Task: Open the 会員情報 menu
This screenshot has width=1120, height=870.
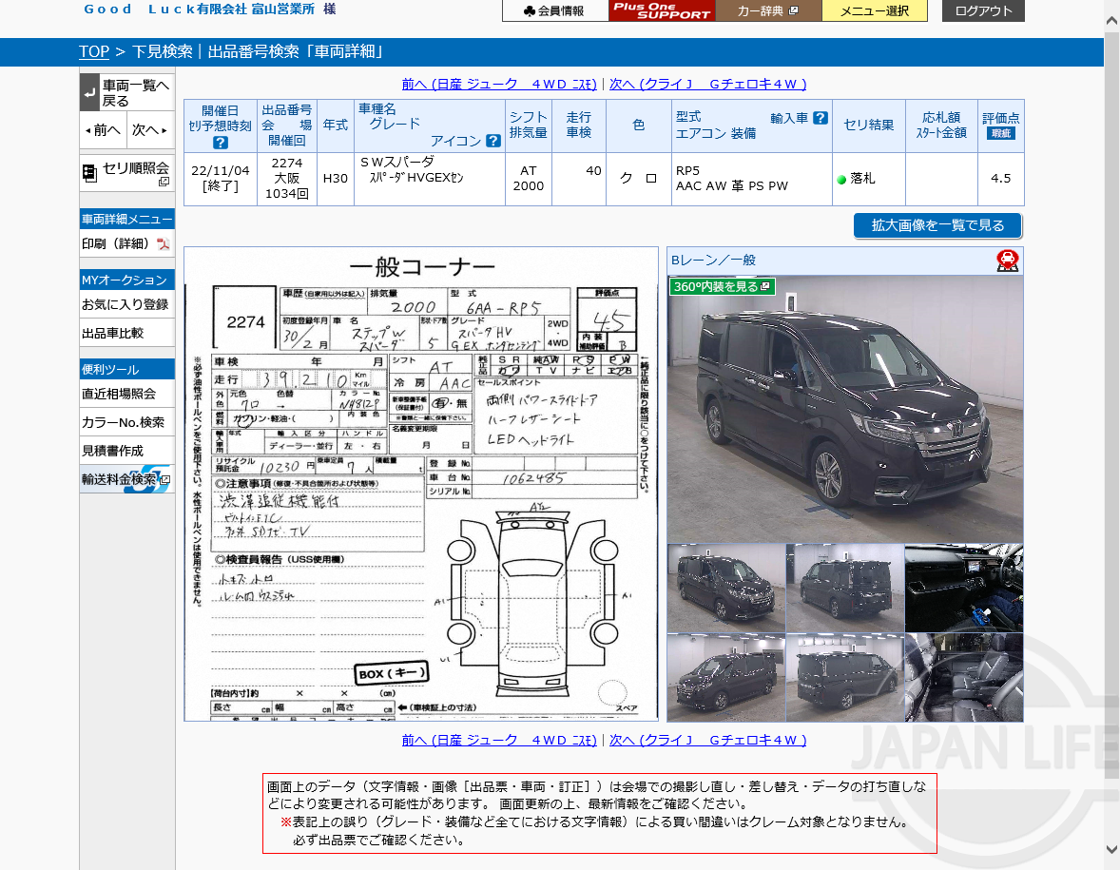Action: (555, 10)
